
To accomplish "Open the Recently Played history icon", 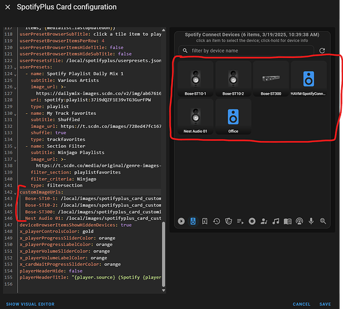I will pos(216,221).
